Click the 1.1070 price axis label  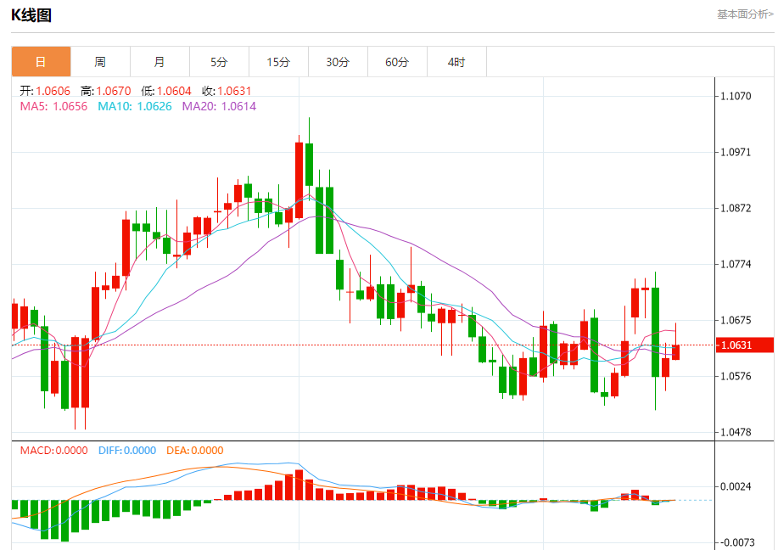pyautogui.click(x=736, y=96)
